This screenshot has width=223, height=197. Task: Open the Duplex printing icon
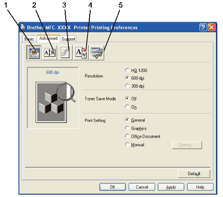coord(50,53)
